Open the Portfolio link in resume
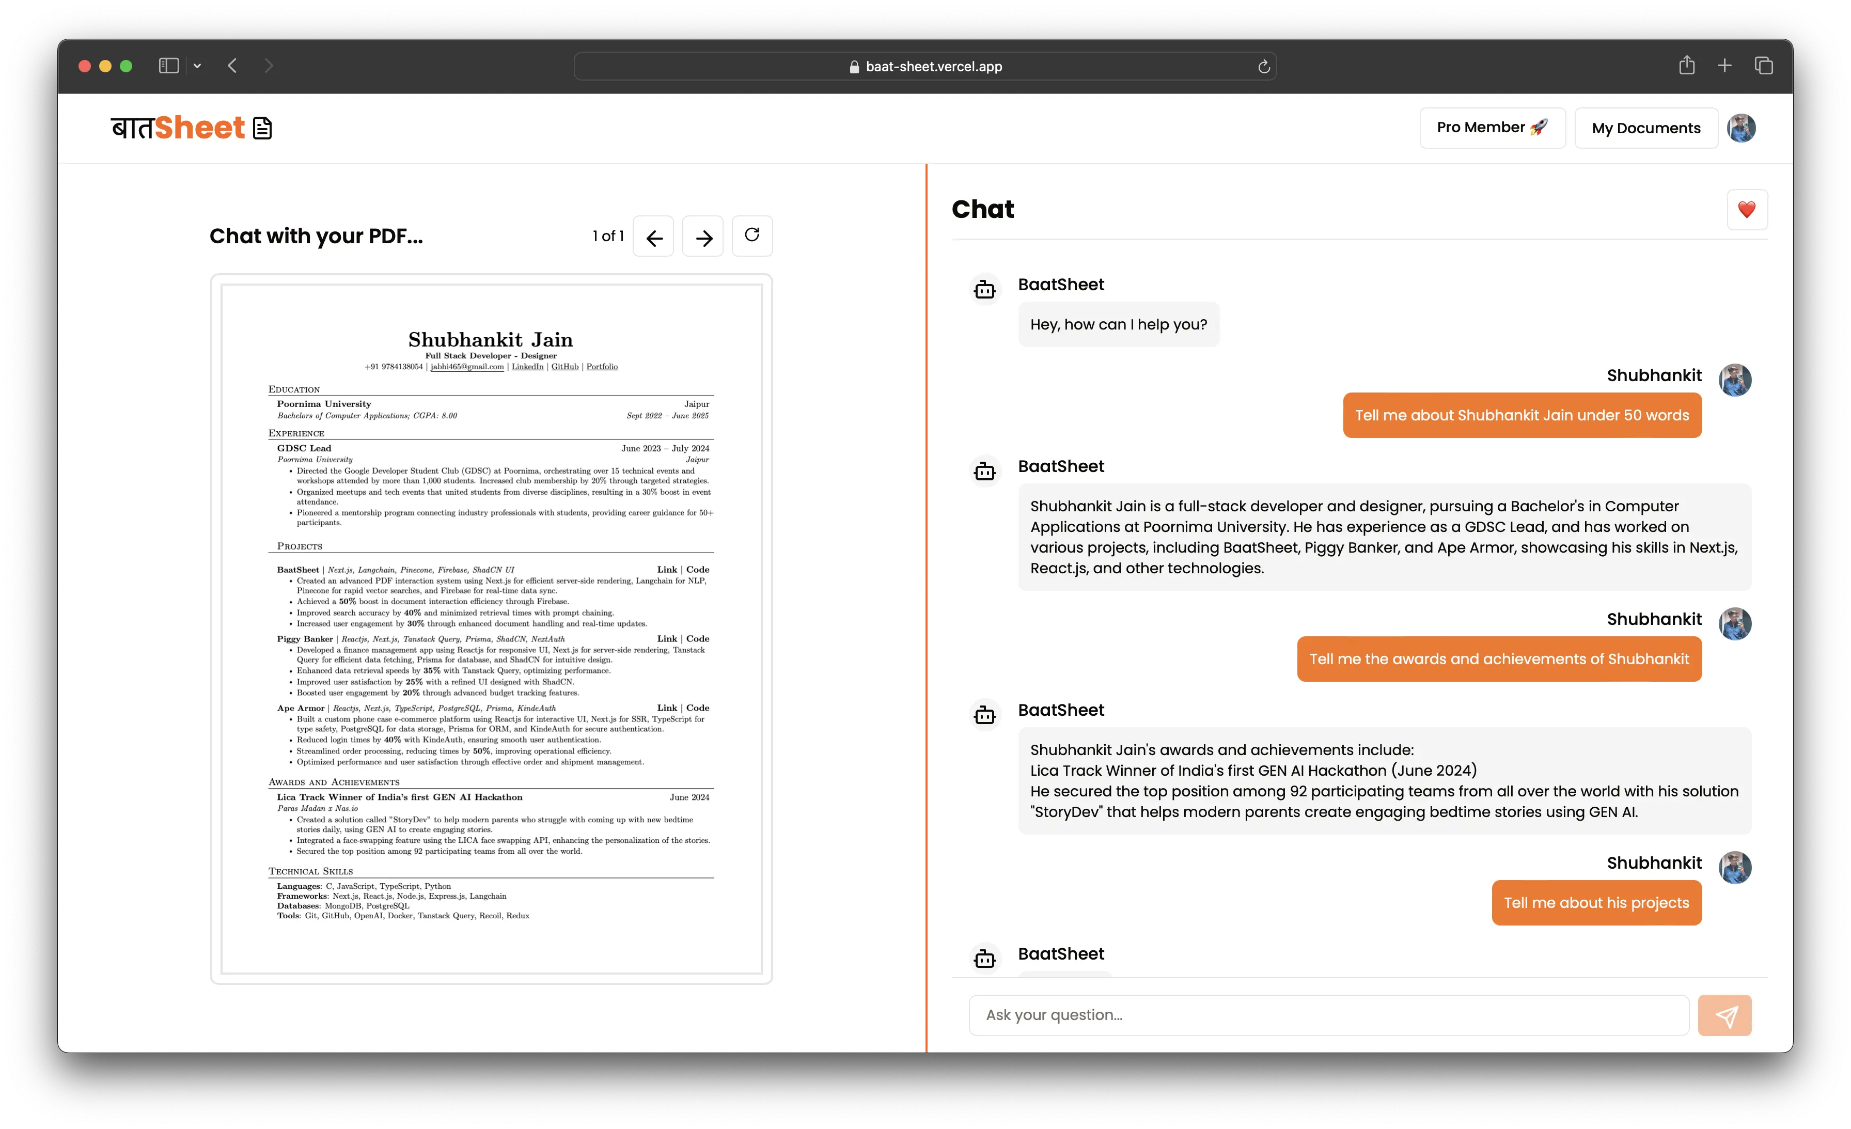 click(602, 367)
